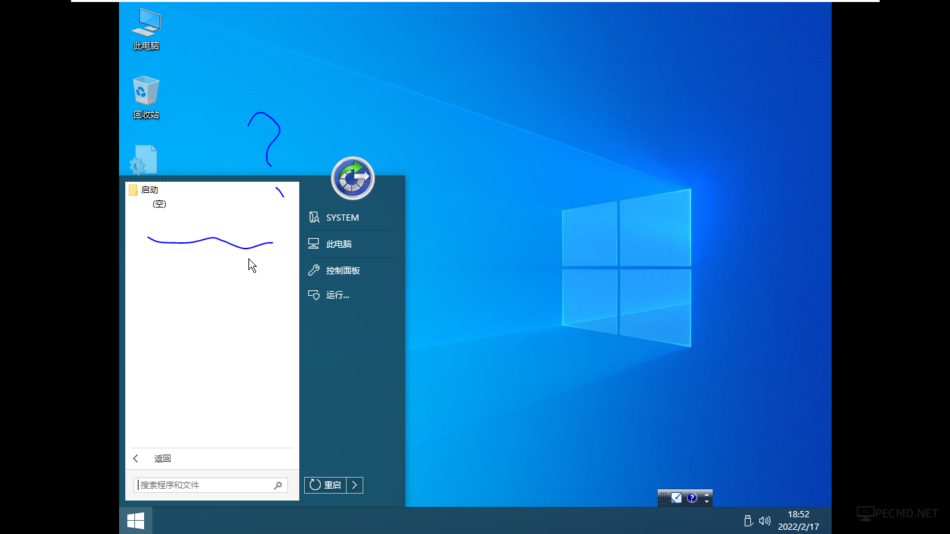Open 控制面板 from the Start menu
The height and width of the screenshot is (534, 950).
(334, 271)
